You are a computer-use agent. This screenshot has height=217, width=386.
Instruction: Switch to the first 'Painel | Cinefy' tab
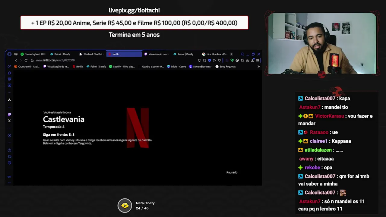tap(62, 54)
